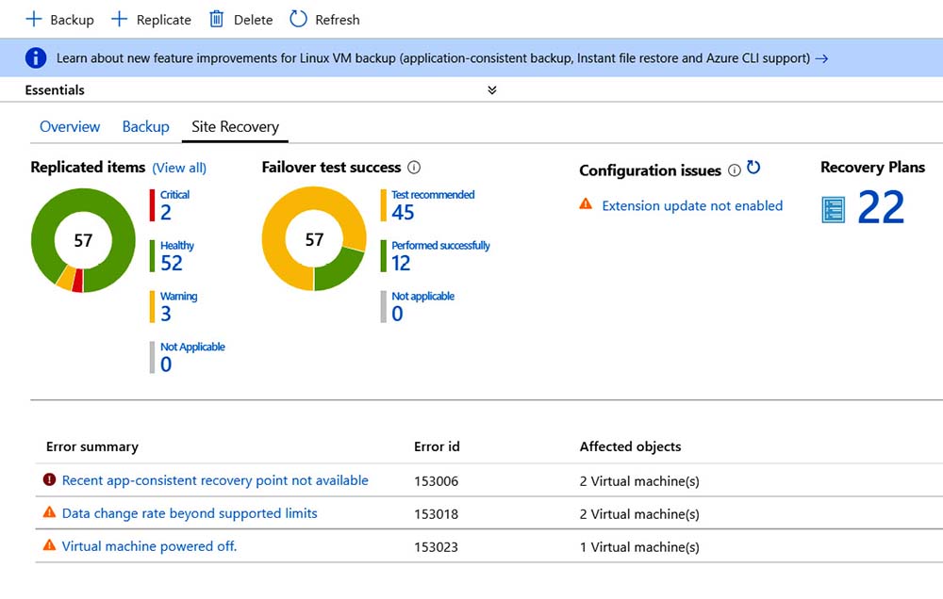Viewport: 943px width, 599px height.
Task: Open Extension update not enabled issue
Action: point(691,205)
